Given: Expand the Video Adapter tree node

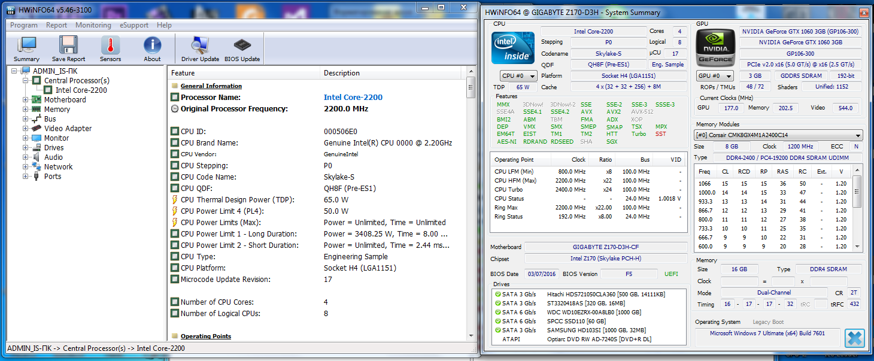Looking at the screenshot, I should (26, 129).
